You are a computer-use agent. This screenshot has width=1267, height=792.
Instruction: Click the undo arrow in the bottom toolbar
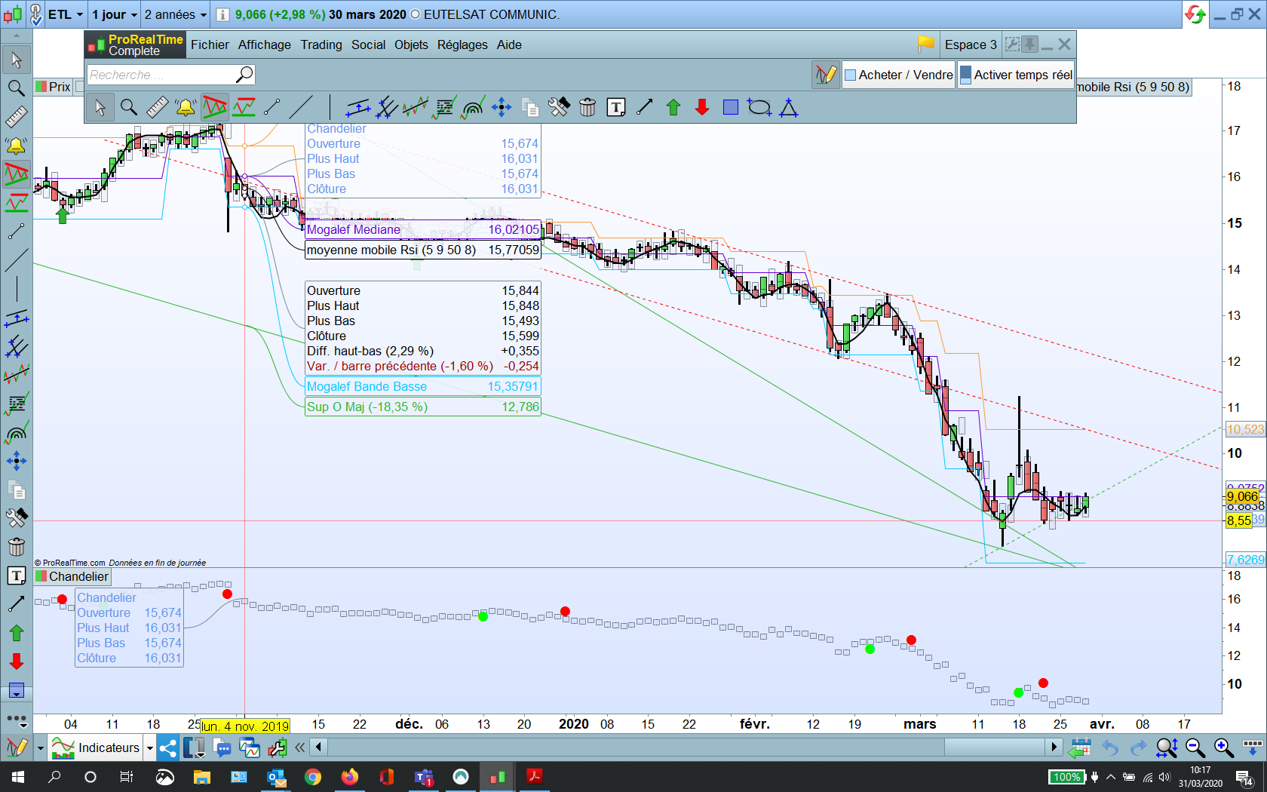(1110, 747)
